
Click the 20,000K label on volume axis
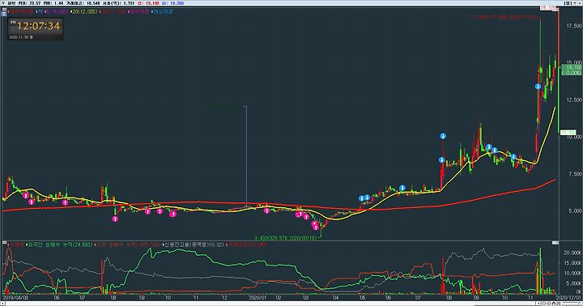(x=572, y=253)
